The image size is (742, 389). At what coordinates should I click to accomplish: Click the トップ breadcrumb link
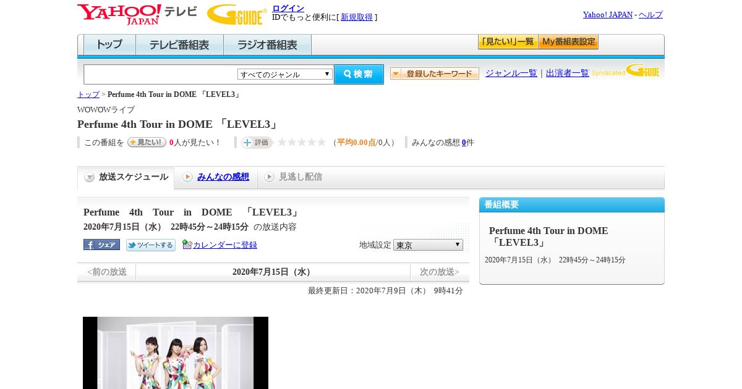[88, 94]
